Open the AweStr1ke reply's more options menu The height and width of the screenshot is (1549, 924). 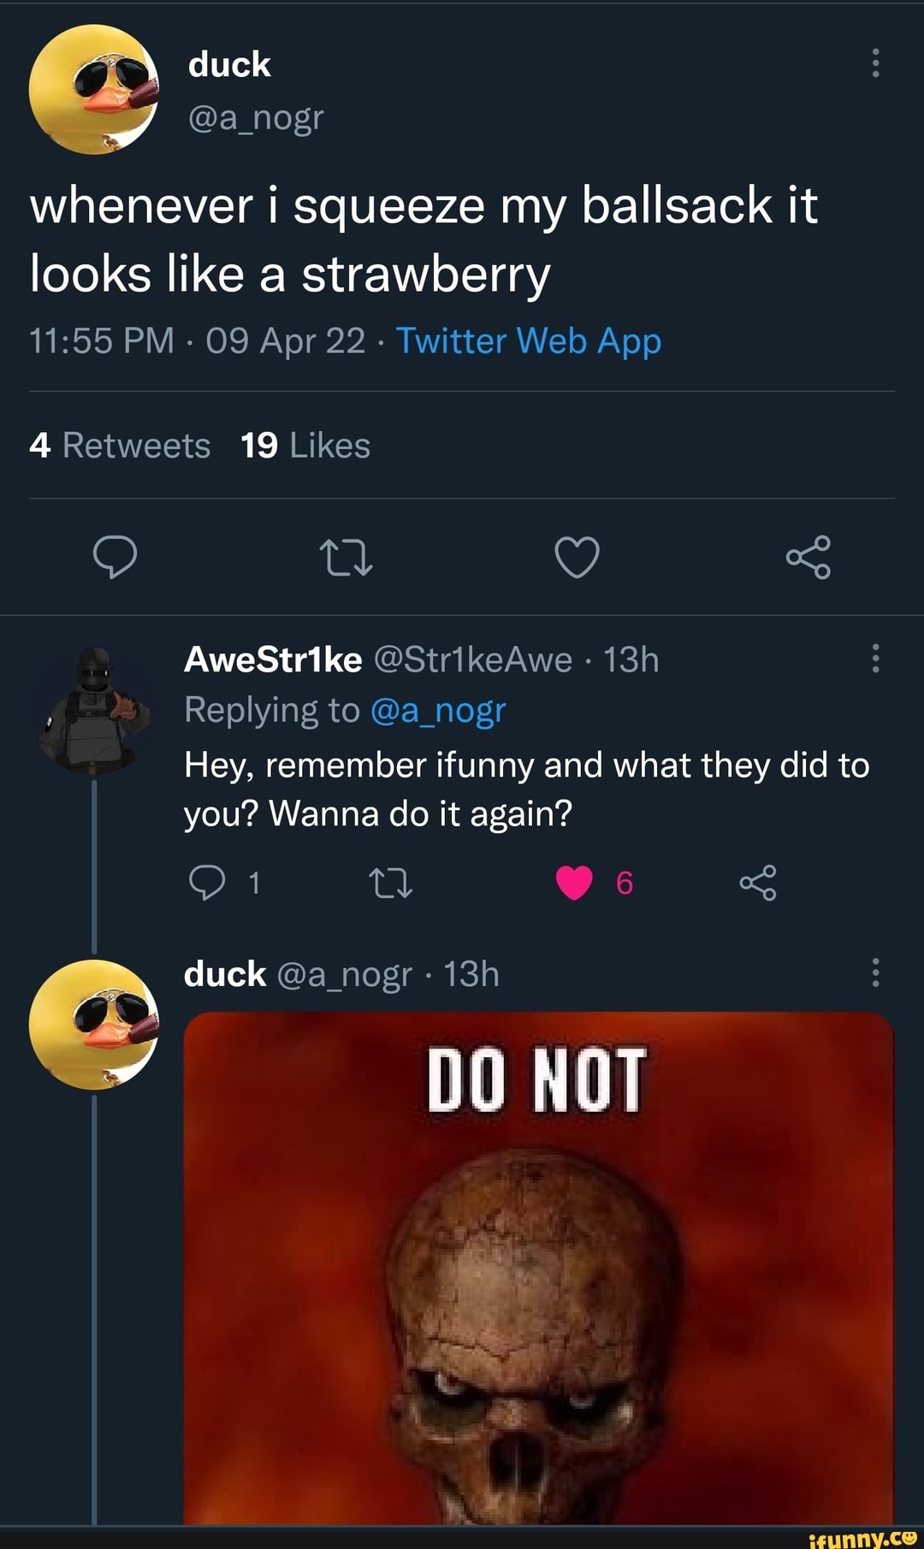874,659
